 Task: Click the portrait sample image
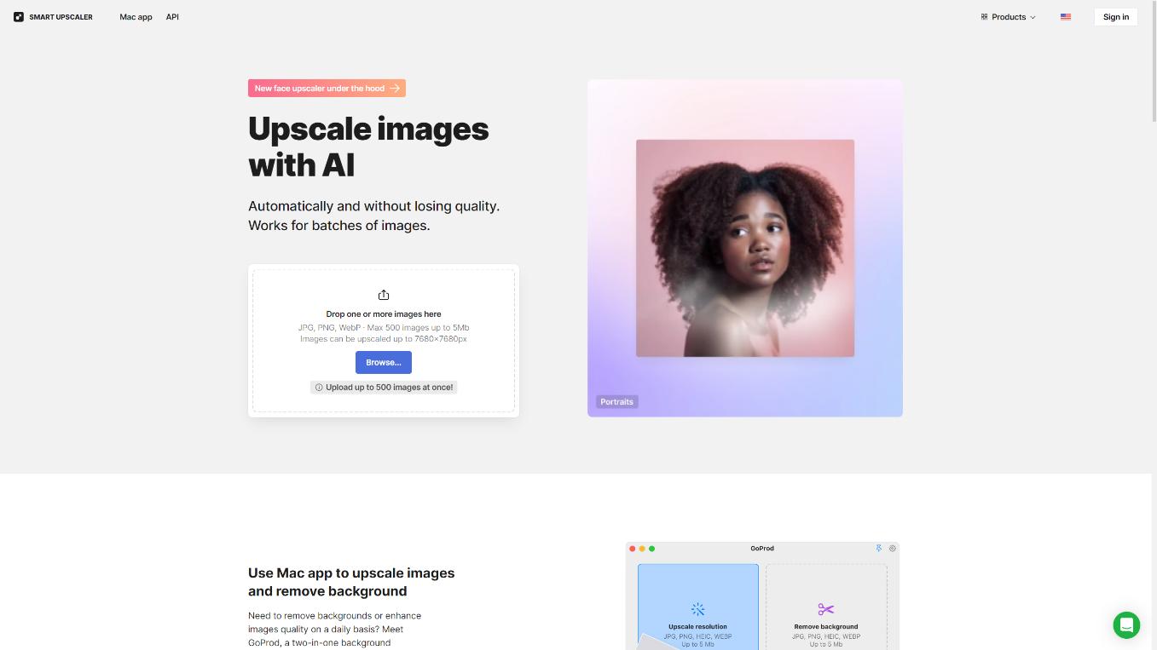[745, 248]
